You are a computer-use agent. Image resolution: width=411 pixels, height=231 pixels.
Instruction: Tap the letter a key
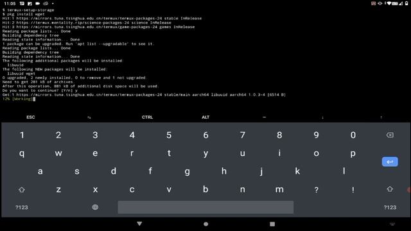40,171
